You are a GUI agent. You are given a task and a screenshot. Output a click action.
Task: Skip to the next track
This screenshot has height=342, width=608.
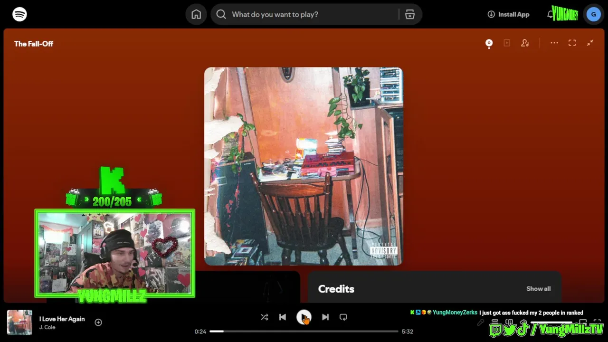[x=325, y=317]
